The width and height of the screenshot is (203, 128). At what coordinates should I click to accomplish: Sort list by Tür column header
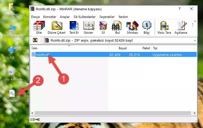(x=173, y=48)
